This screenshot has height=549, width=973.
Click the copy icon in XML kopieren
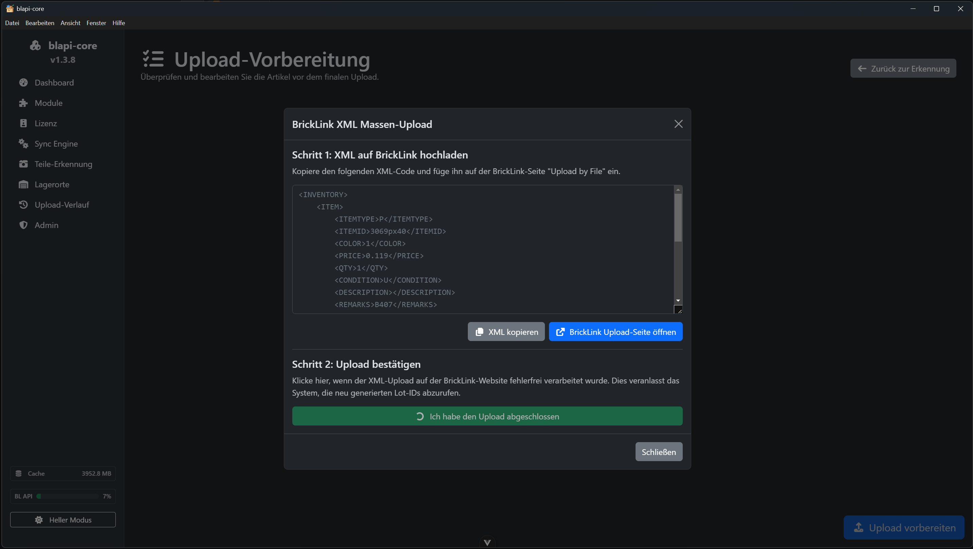click(479, 332)
